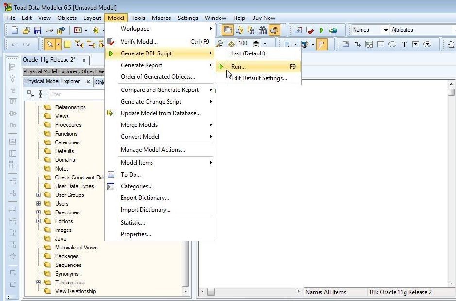This screenshot has height=301, width=456.
Task: Open a model with the folder icon
Action: [26, 30]
